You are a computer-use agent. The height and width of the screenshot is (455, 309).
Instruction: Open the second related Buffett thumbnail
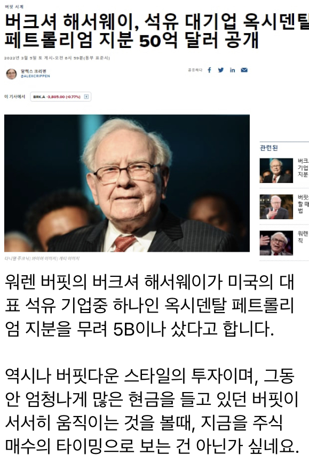click(x=276, y=207)
